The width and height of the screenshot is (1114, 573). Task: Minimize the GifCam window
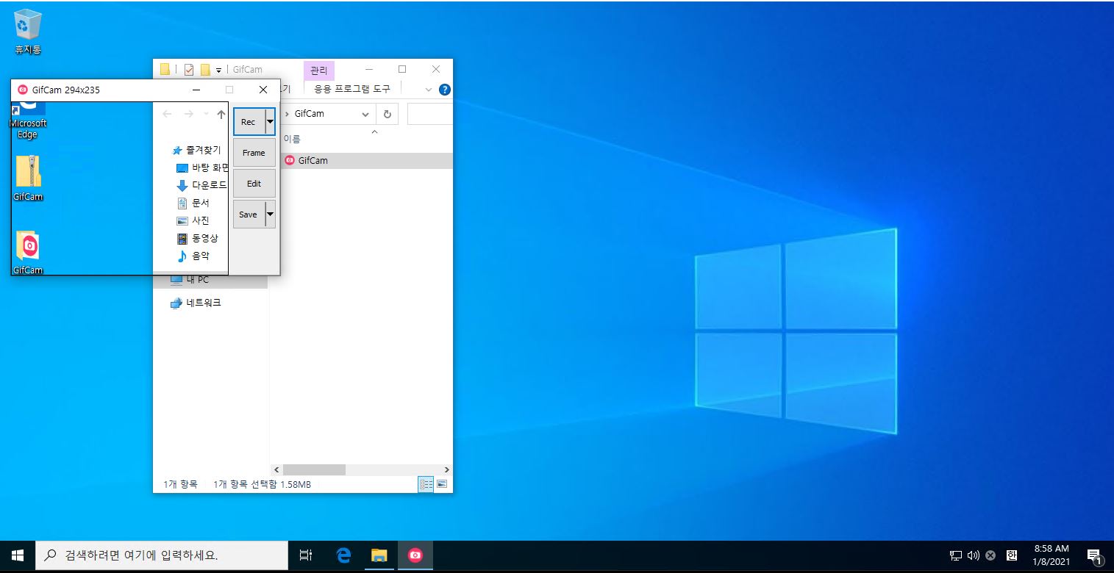coord(196,90)
